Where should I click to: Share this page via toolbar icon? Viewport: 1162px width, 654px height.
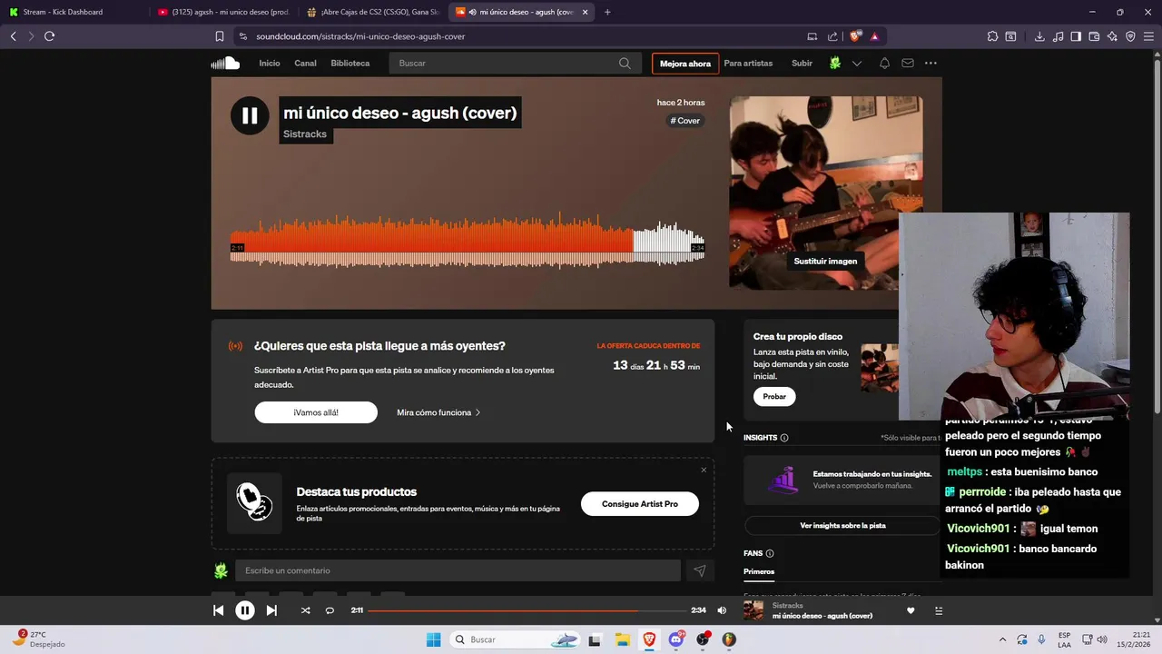coord(832,36)
